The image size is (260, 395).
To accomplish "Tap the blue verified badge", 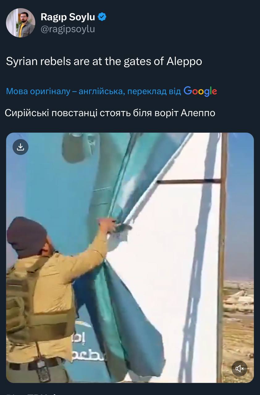I will pyautogui.click(x=102, y=17).
